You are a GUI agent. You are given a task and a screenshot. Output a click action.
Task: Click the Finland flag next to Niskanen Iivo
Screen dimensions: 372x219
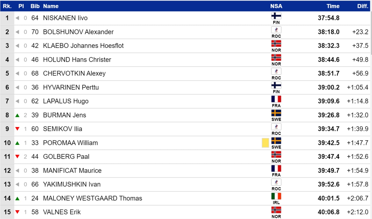(276, 16)
